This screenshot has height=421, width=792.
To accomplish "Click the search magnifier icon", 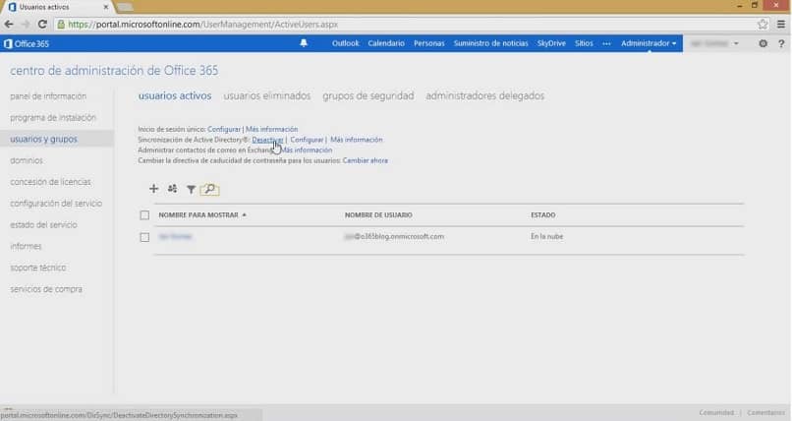I will click(x=209, y=189).
